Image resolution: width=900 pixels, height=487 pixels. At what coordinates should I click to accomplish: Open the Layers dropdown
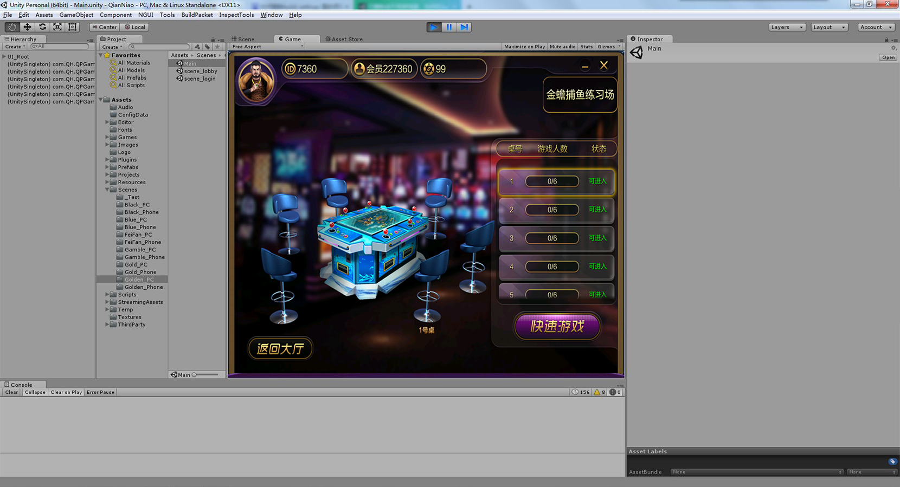tap(787, 27)
